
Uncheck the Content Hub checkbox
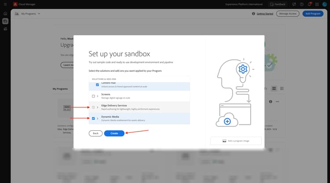(x=97, y=85)
